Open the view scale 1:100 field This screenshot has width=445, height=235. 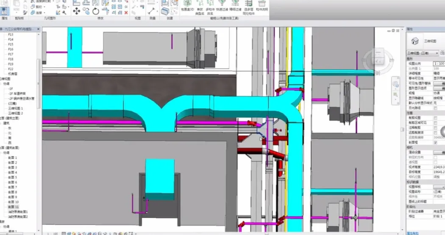pyautogui.click(x=439, y=64)
